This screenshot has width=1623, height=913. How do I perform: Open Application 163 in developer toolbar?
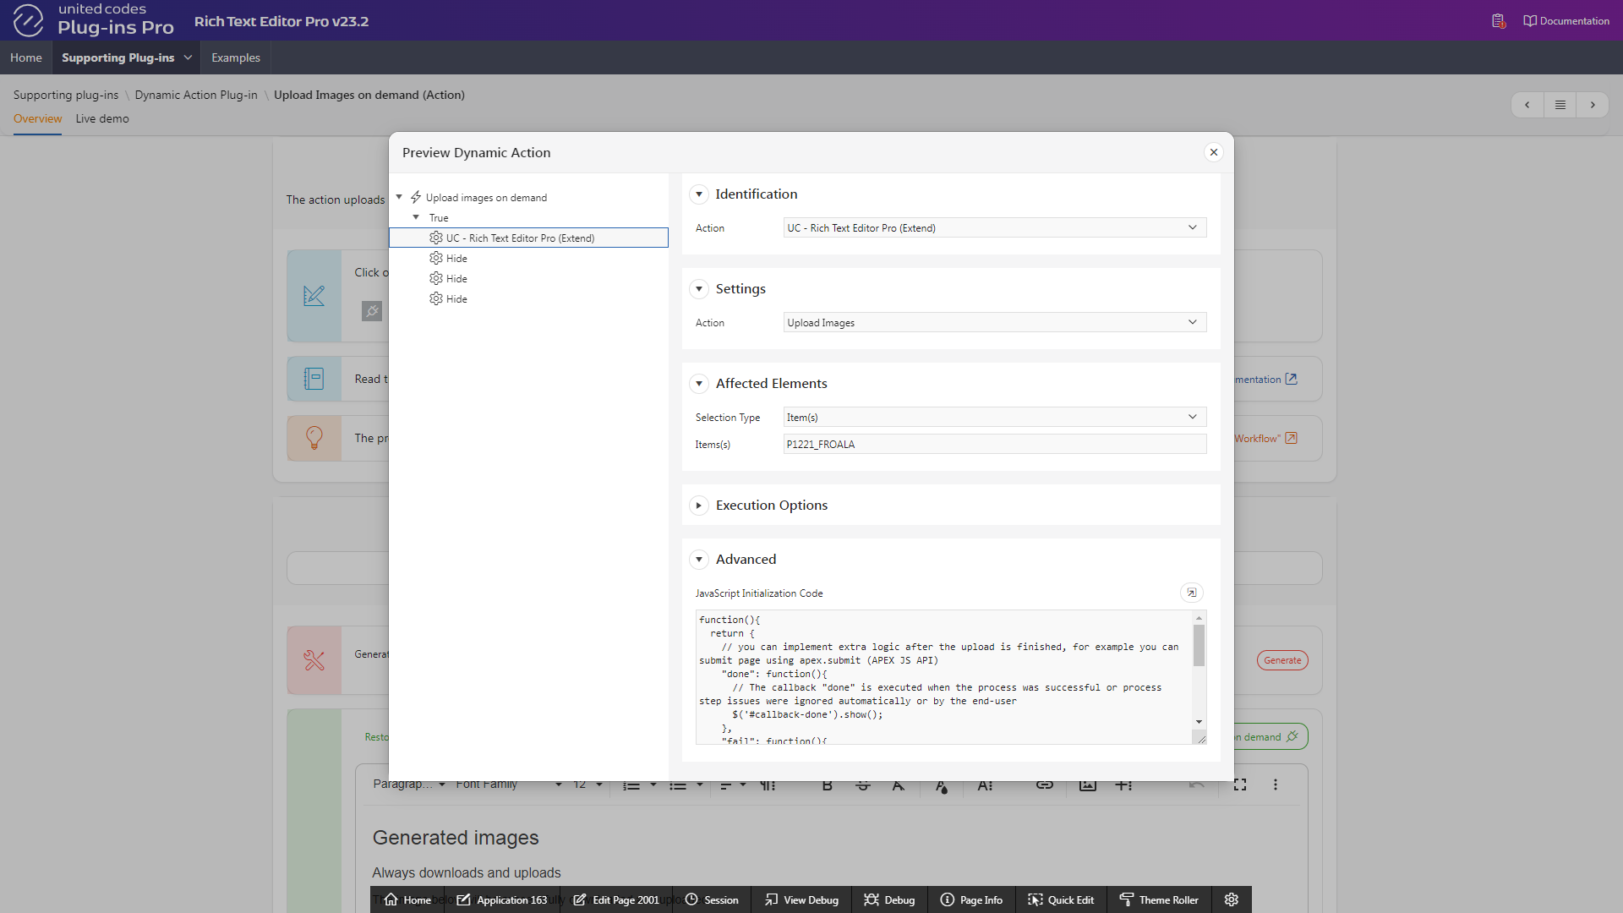502,899
